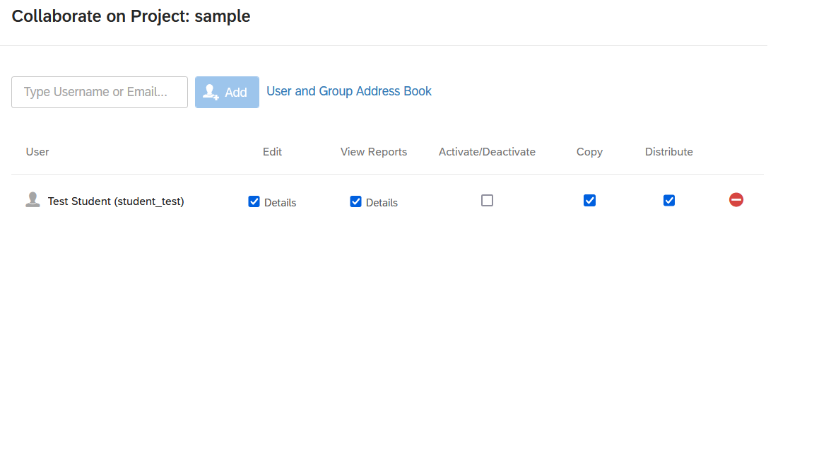Enable the Activate/Deactivate permission checkbox
This screenshot has height=458, width=814.
tap(487, 201)
